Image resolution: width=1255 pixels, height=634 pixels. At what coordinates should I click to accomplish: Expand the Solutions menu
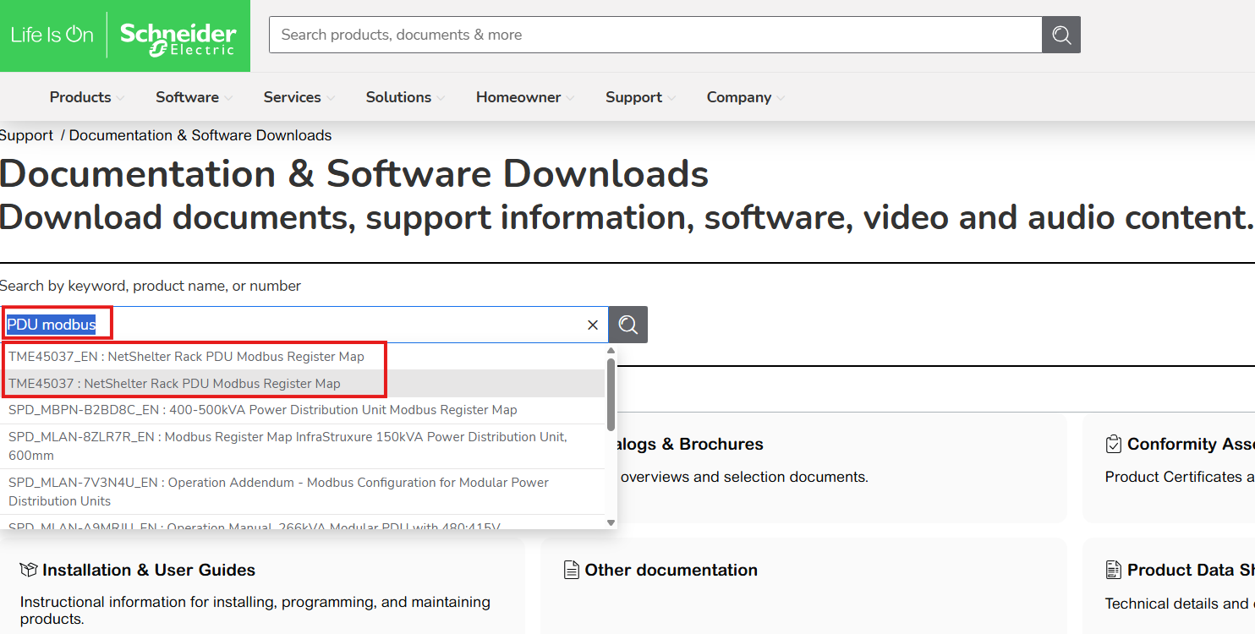click(405, 97)
